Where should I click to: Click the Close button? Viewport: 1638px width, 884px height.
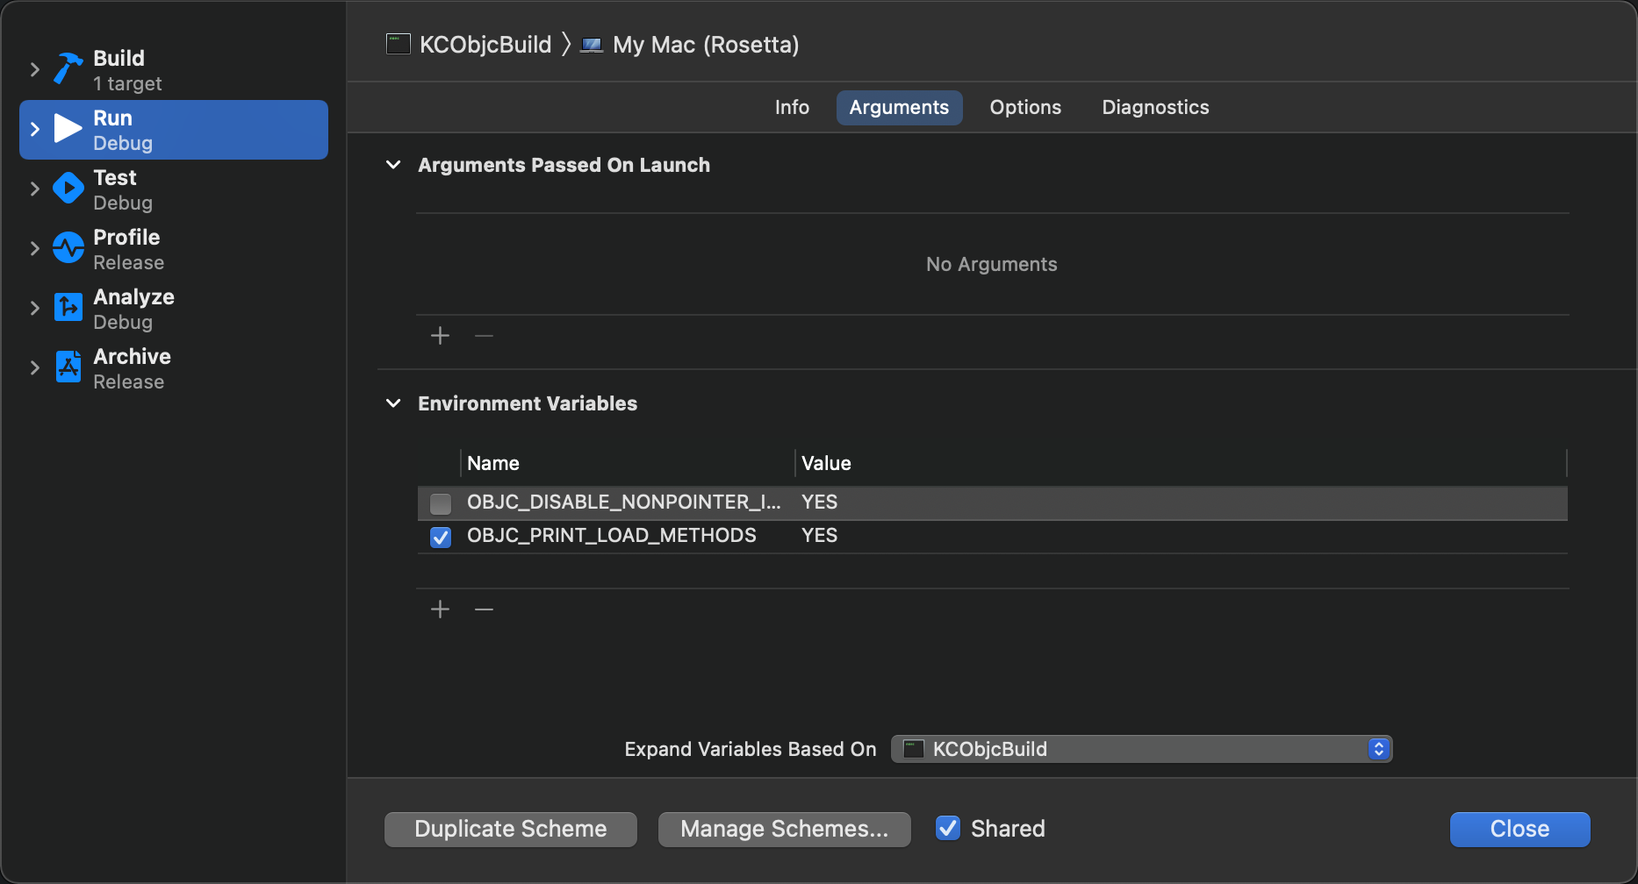click(1519, 829)
